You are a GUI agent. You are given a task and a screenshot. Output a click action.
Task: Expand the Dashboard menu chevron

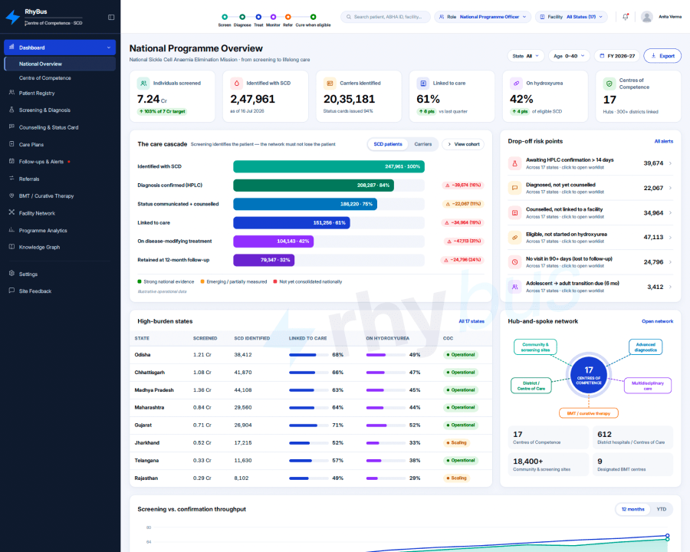(x=109, y=48)
